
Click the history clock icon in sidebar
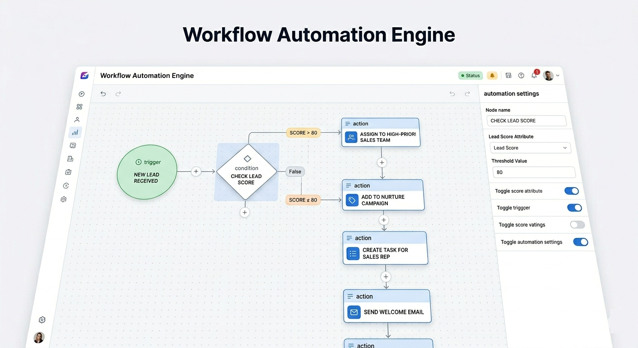tap(66, 185)
